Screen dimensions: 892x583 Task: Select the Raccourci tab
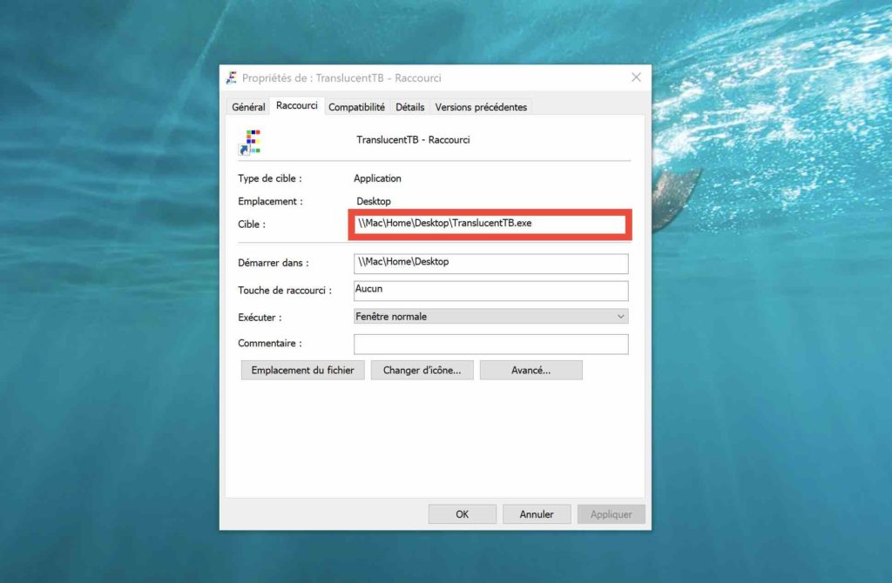(297, 106)
